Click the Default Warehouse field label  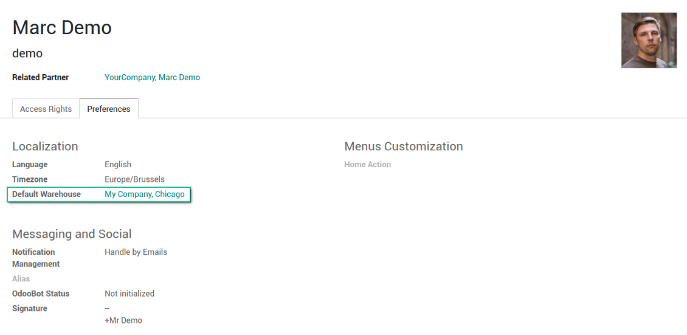click(x=46, y=195)
